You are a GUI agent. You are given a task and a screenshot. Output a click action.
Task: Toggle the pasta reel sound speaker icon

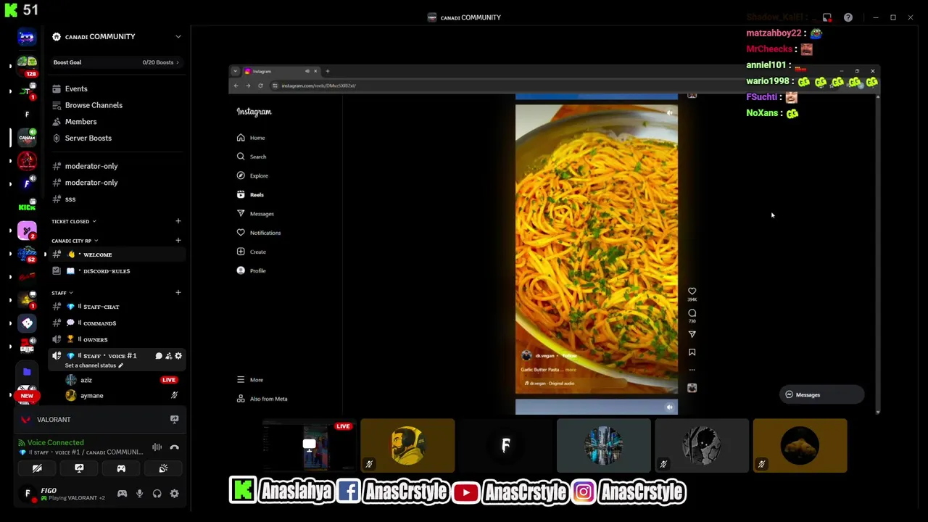(669, 112)
